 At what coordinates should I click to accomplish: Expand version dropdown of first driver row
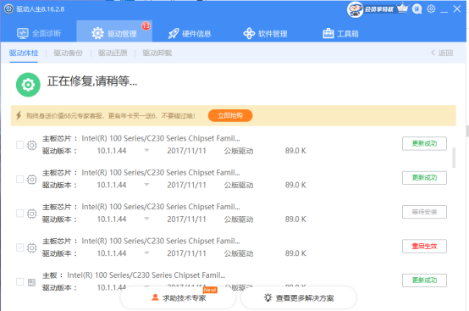coord(146,150)
